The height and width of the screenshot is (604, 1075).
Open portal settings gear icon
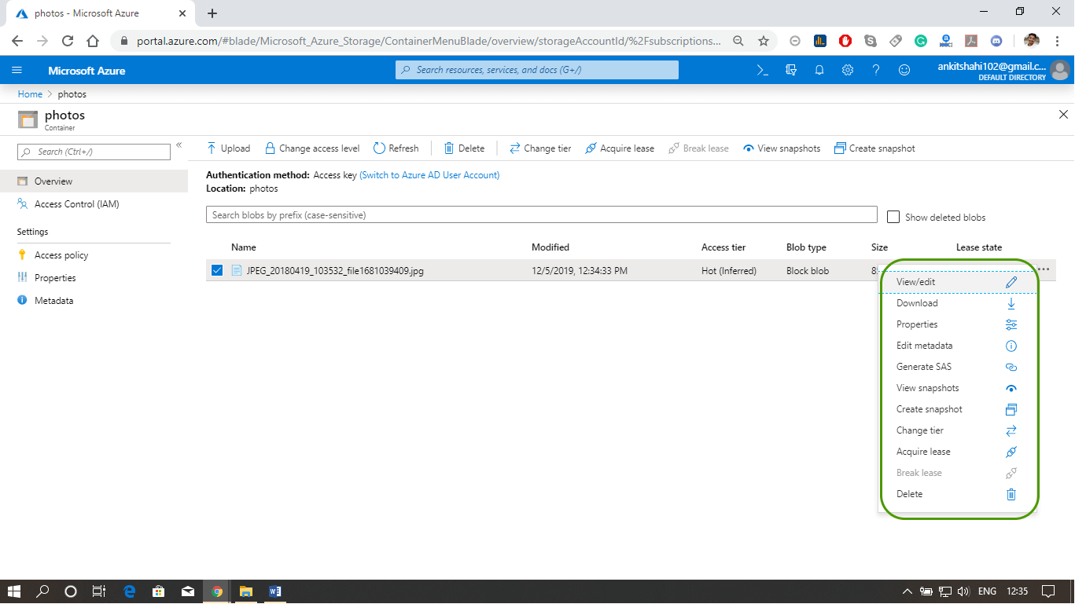(848, 70)
